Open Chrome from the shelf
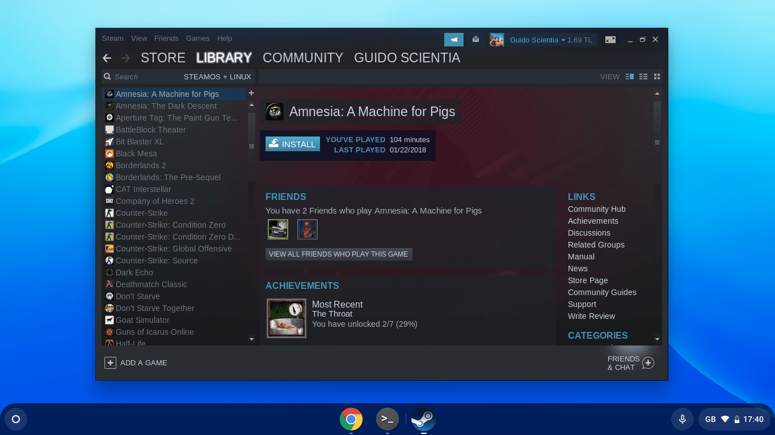This screenshot has width=775, height=435. 351,419
